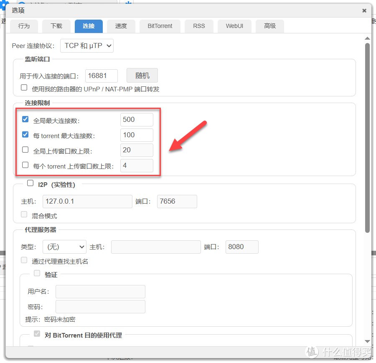The image size is (376, 363).
Task: Go to the RSS tab
Action: click(x=199, y=26)
